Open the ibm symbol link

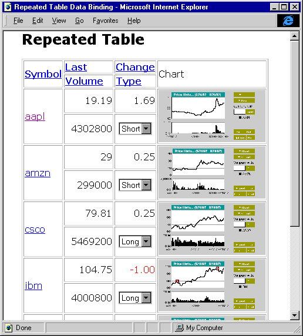pos(33,285)
